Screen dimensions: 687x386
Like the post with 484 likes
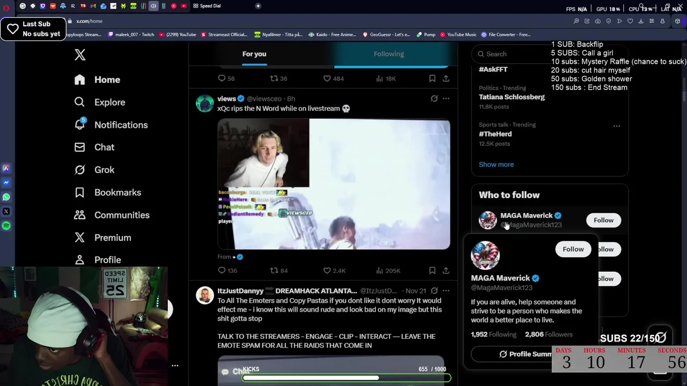(x=327, y=78)
